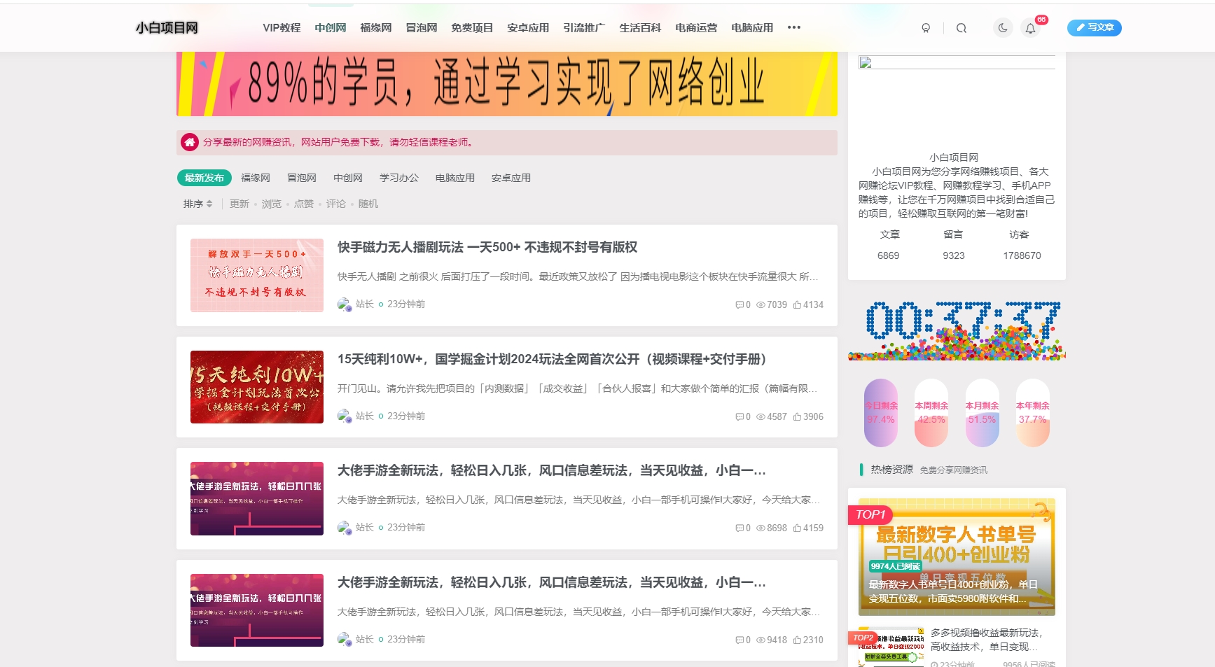The image size is (1215, 667).
Task: Click the medal badge icon in header
Action: (x=926, y=28)
